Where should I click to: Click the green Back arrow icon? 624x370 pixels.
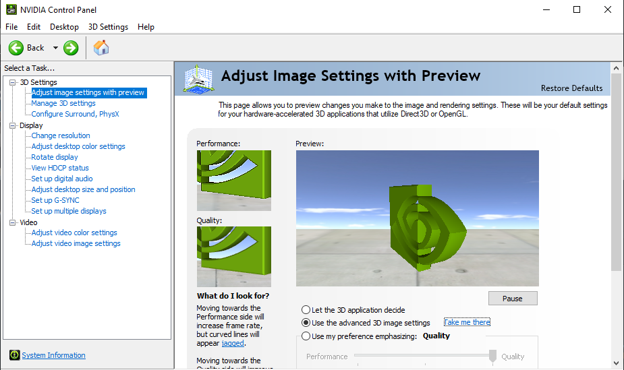point(16,48)
